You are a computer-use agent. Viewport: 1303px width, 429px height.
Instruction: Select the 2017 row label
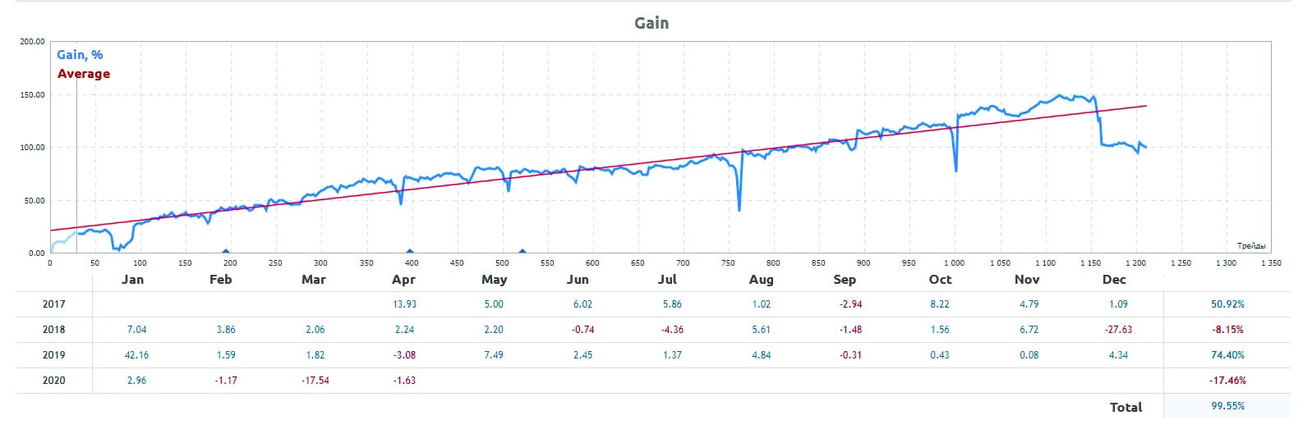click(54, 304)
